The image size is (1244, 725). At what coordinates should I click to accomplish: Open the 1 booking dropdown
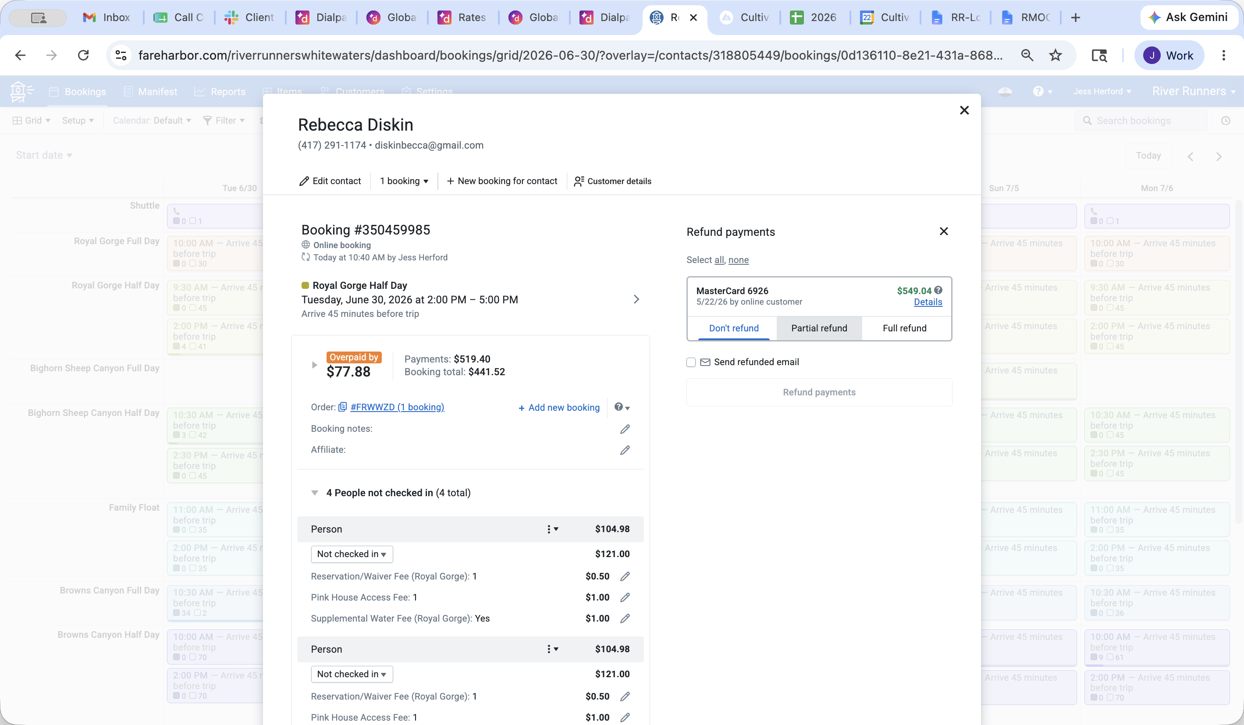404,181
